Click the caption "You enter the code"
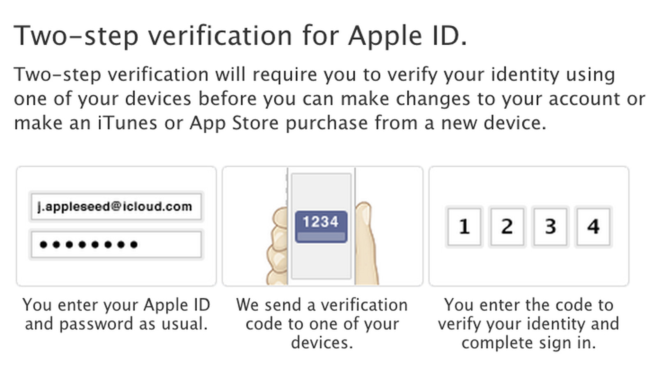 pos(528,305)
